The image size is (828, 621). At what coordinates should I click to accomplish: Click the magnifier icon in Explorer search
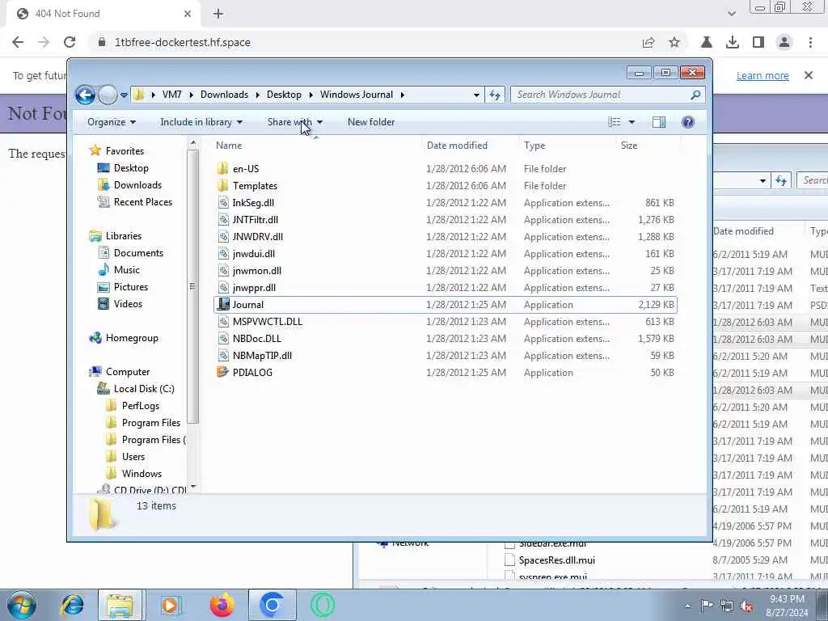tap(695, 95)
